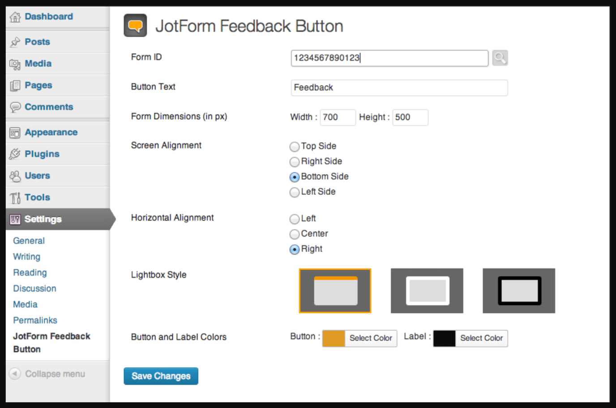616x408 pixels.
Task: Click the JotForm speech bubble logo
Action: tap(135, 25)
